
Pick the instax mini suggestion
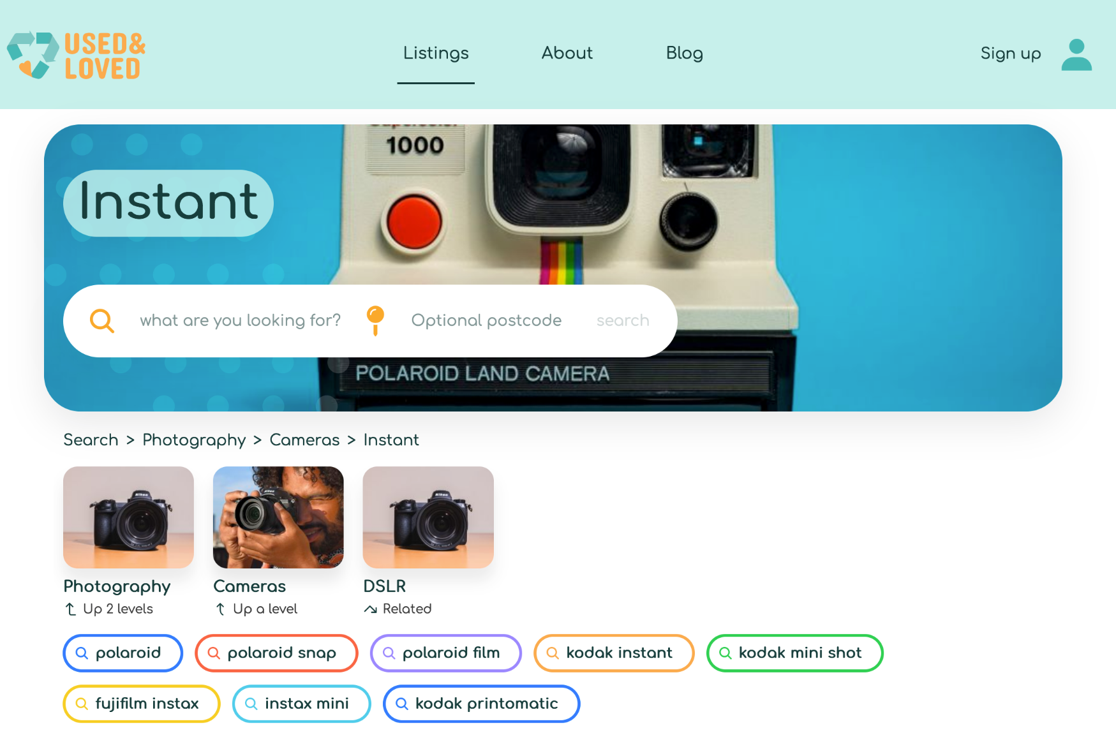(302, 704)
